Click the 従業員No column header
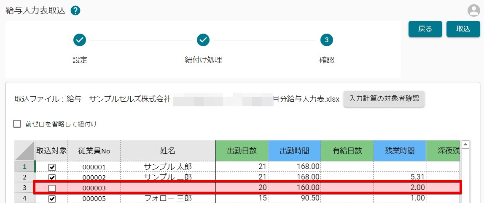The height and width of the screenshot is (203, 484). click(x=94, y=151)
